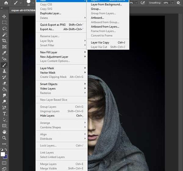Viewport: 183px width, 171px height.
Task: Select the Magic Wand tool
Action: 4,35
